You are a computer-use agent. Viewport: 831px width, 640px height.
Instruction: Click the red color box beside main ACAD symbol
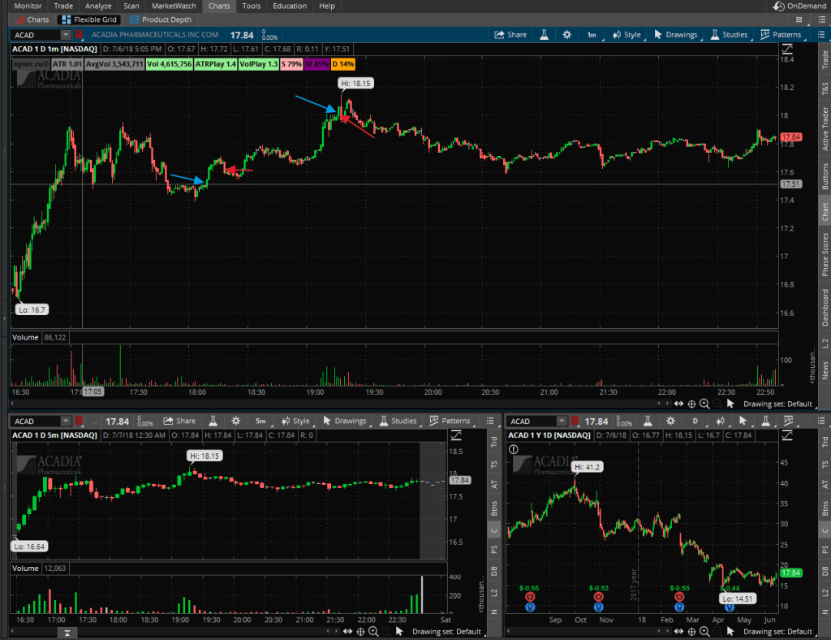coord(79,35)
